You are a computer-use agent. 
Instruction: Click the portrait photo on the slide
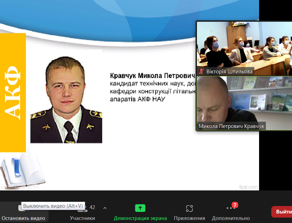point(66,97)
